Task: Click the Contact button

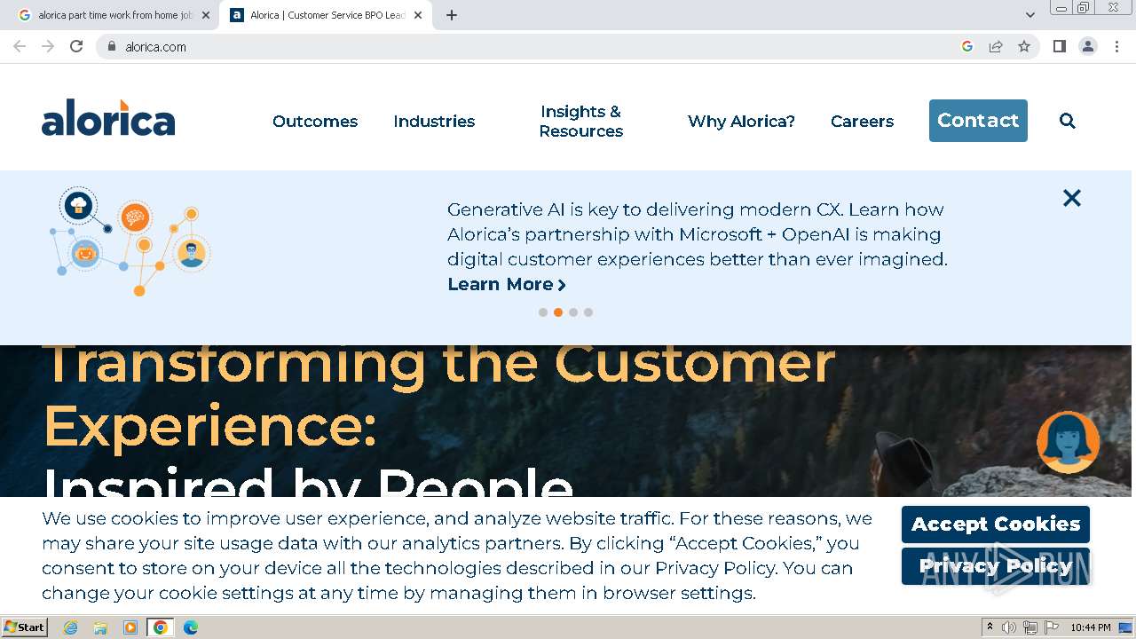Action: coord(978,121)
